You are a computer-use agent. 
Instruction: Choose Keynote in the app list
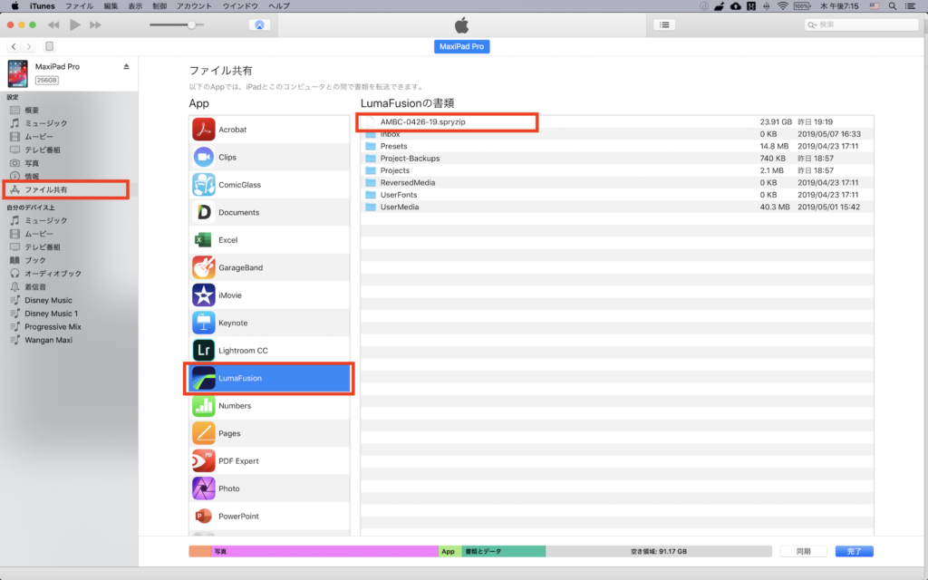(x=269, y=324)
